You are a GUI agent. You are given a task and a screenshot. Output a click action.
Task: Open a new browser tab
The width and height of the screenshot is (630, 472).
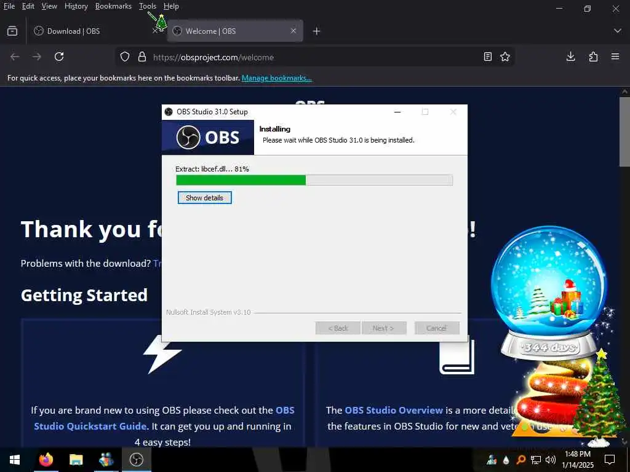pyautogui.click(x=317, y=31)
